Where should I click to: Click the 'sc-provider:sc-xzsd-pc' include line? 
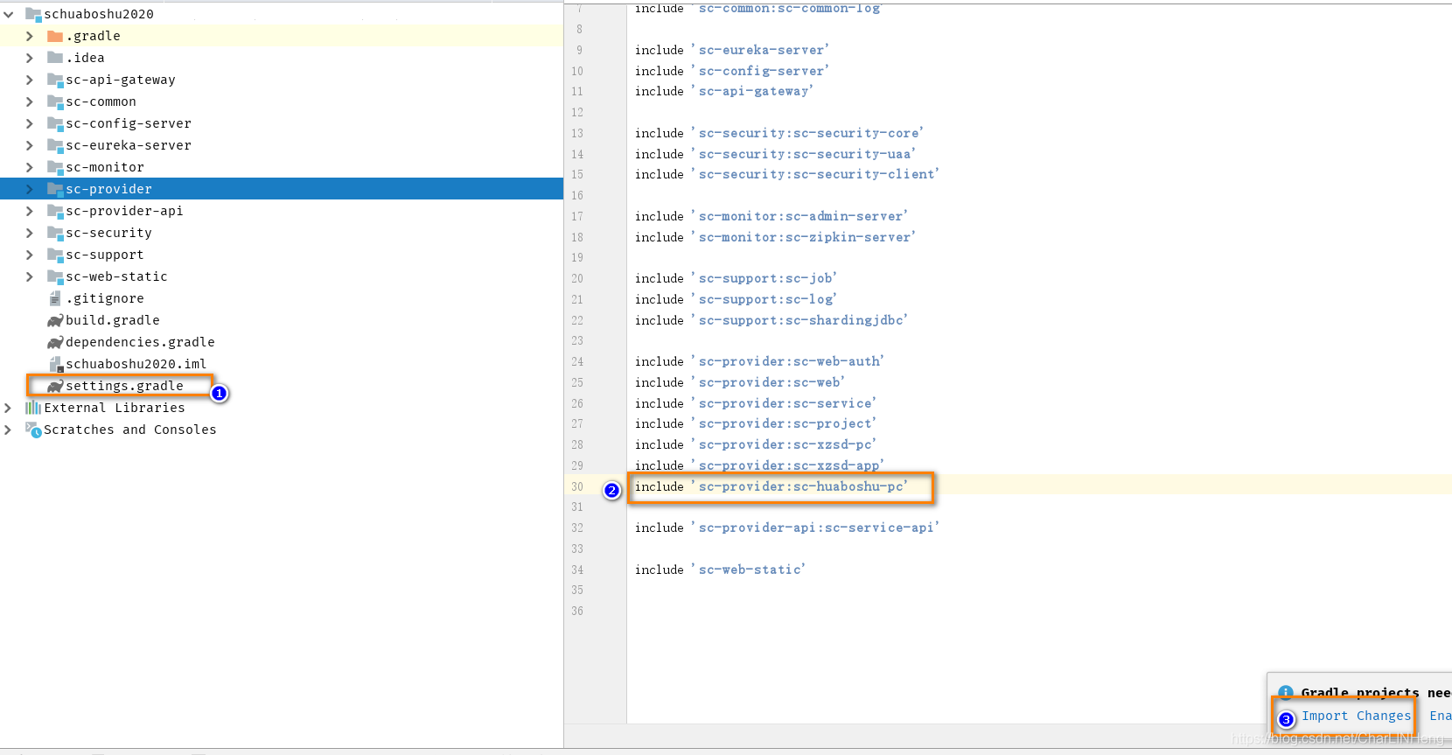pos(756,444)
